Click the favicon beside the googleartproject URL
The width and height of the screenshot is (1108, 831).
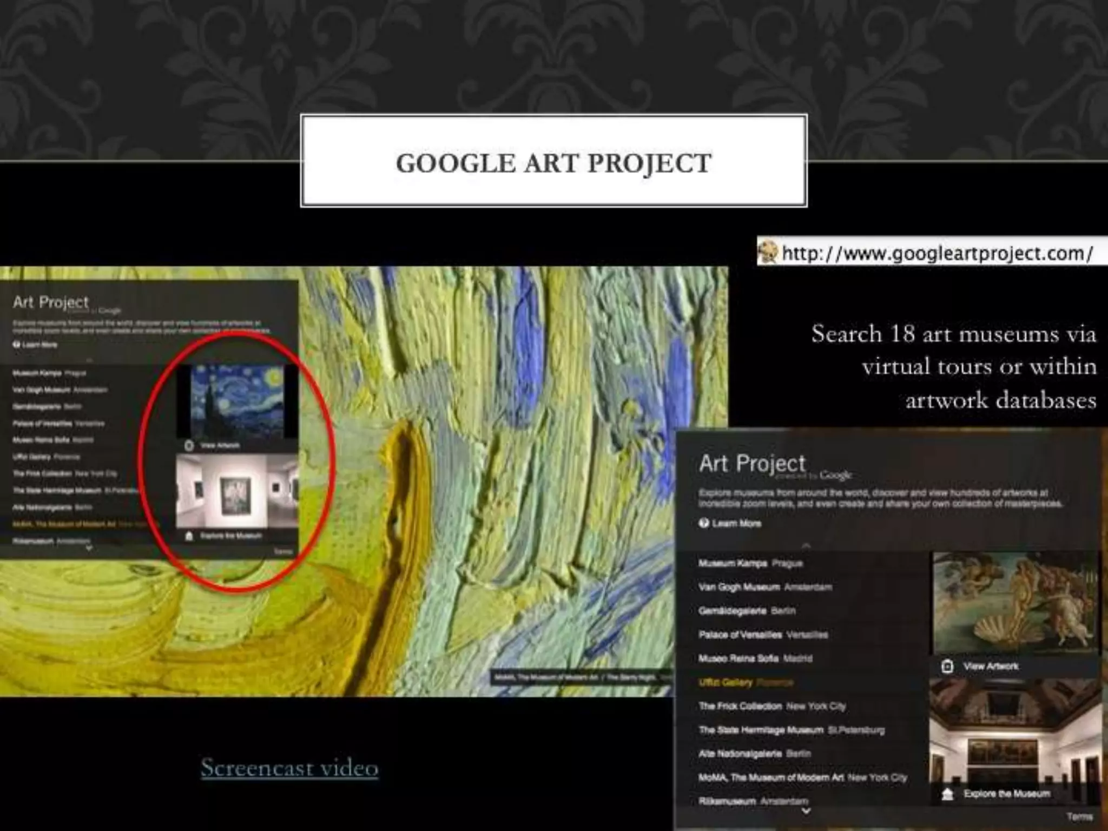coord(767,252)
